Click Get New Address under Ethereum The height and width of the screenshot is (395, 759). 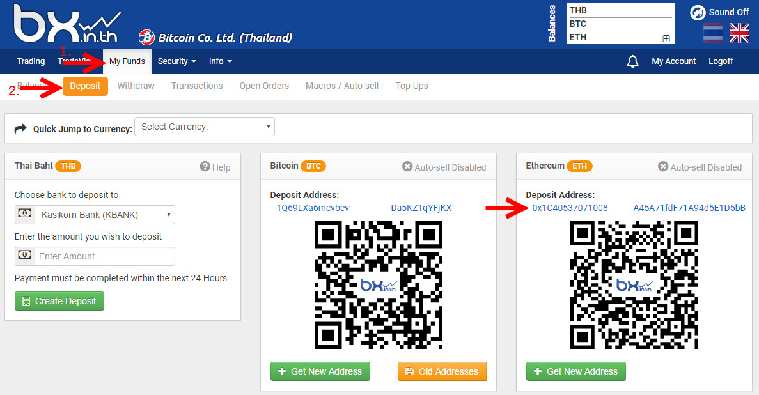click(x=576, y=371)
